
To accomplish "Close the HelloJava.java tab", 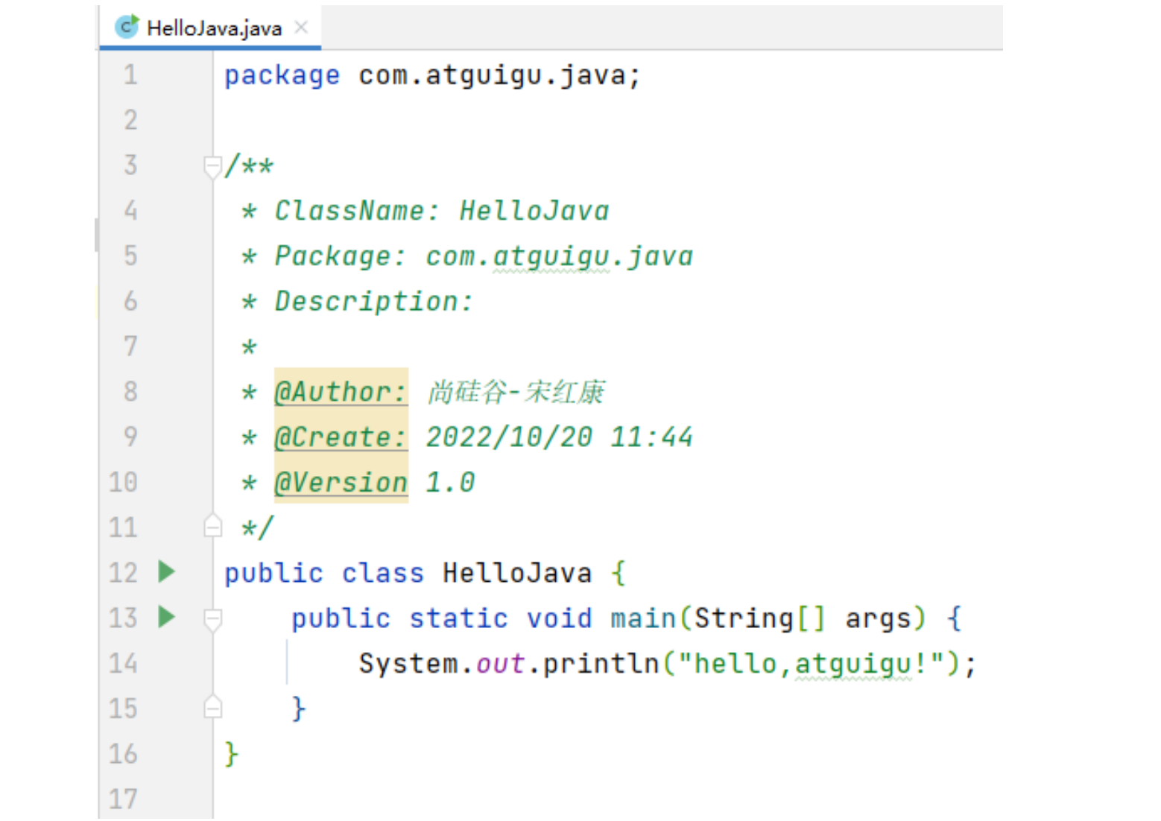I will 301,28.
